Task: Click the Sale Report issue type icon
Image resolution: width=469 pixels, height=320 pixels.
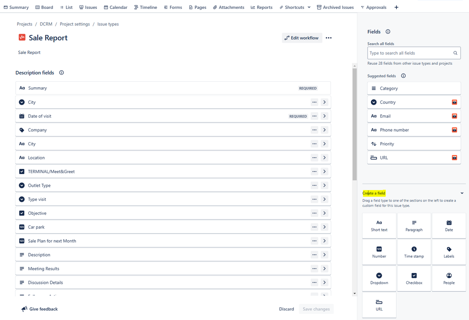Action: tap(22, 37)
